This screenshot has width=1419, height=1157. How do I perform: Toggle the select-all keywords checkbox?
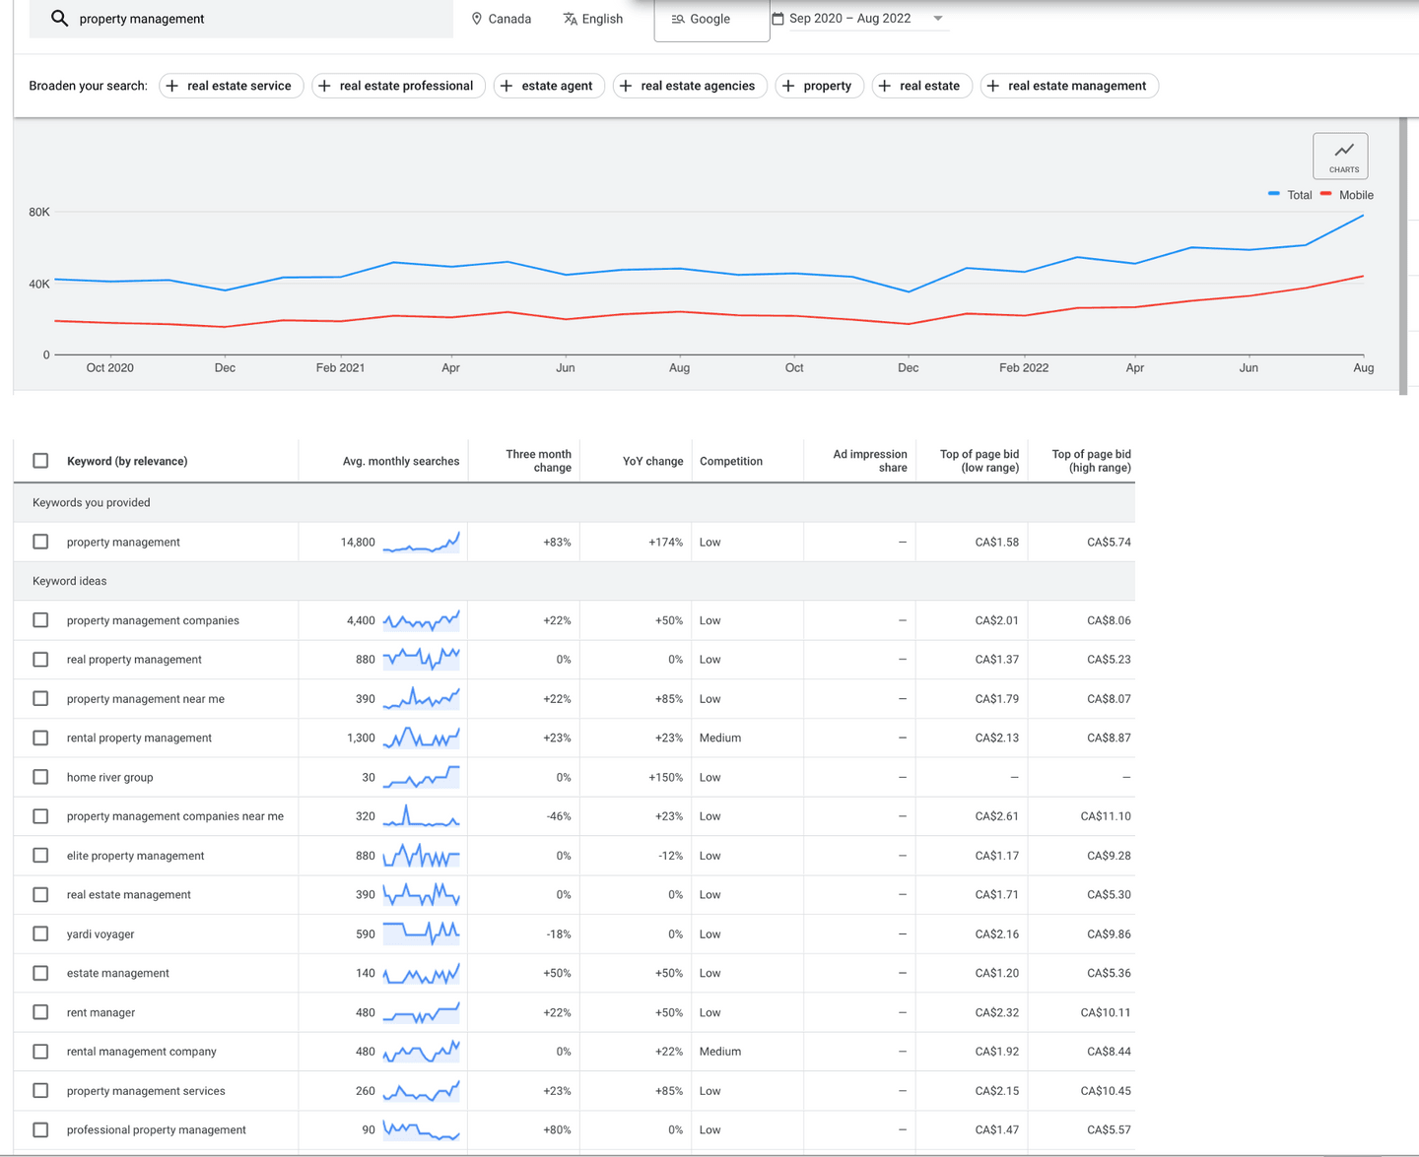[x=40, y=461]
